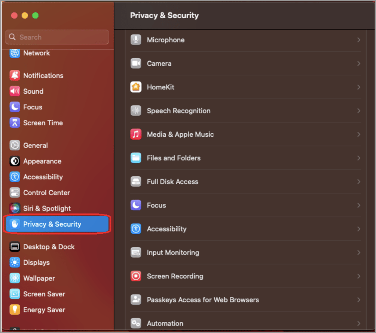Expand the Files and Folders settings chevron

[358, 158]
